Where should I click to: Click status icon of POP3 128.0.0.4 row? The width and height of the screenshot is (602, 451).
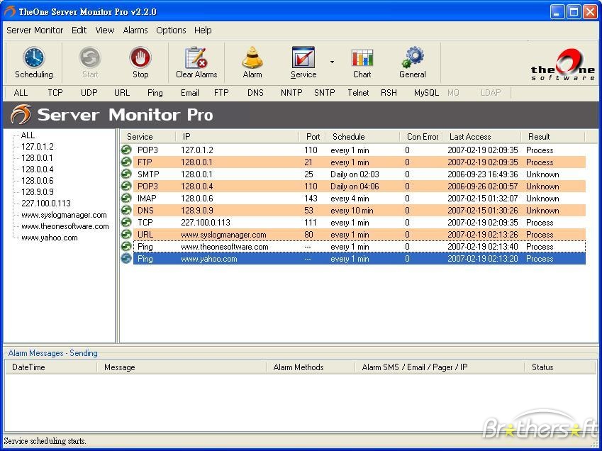click(x=126, y=186)
